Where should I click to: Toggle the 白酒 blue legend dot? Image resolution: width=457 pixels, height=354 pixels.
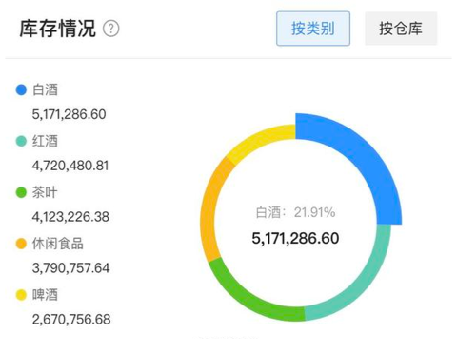(21, 89)
